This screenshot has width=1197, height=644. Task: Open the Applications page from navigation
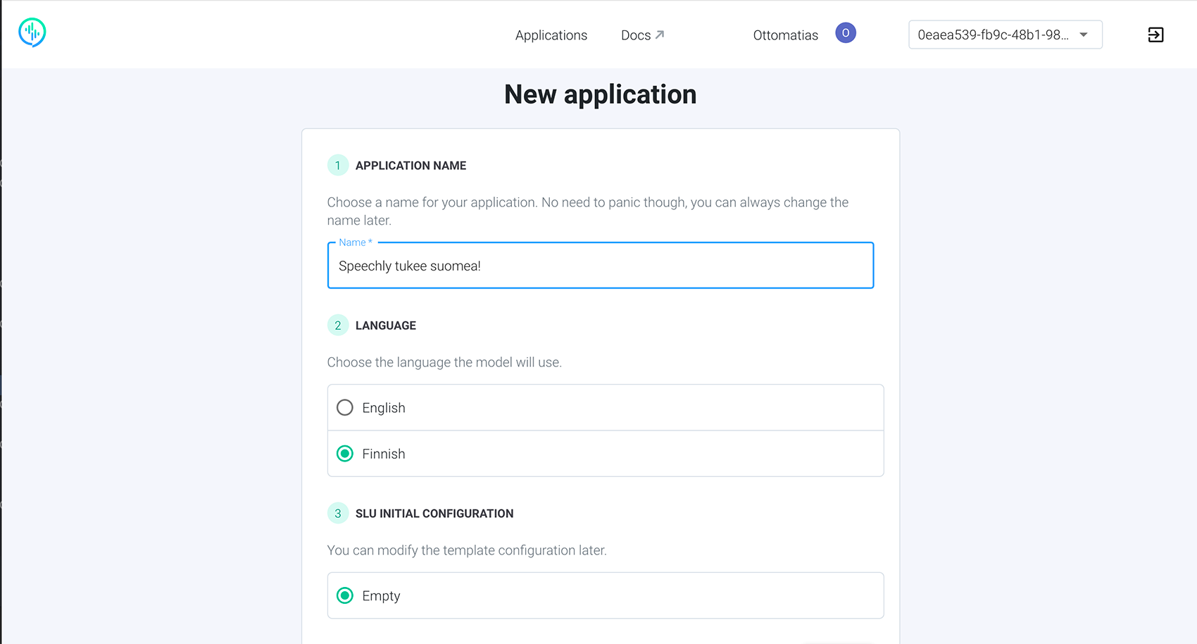coord(551,35)
